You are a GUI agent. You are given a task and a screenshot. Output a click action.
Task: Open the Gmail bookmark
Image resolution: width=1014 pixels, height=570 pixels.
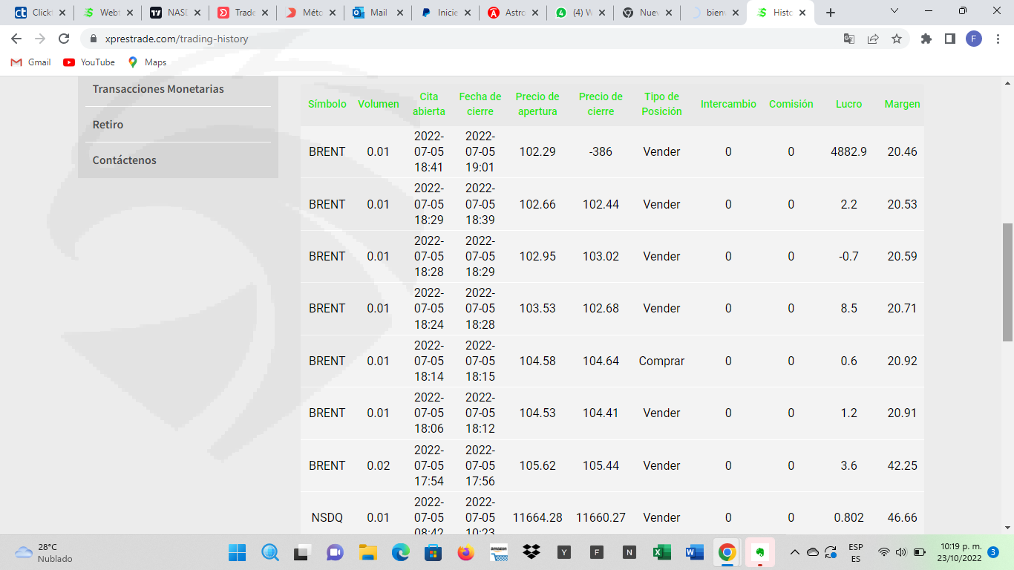[30, 62]
